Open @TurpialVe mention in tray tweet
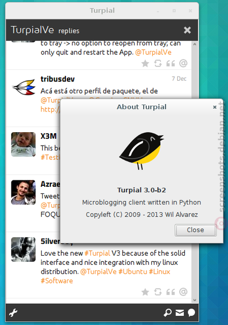228x325 pixels. 153,52
